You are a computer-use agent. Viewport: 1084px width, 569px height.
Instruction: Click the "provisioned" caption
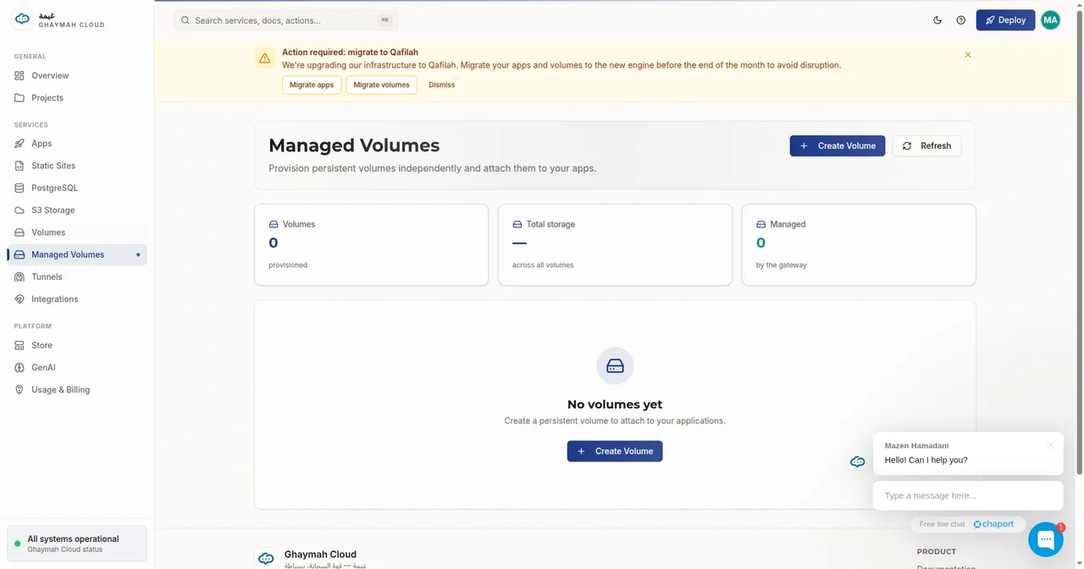tap(288, 265)
